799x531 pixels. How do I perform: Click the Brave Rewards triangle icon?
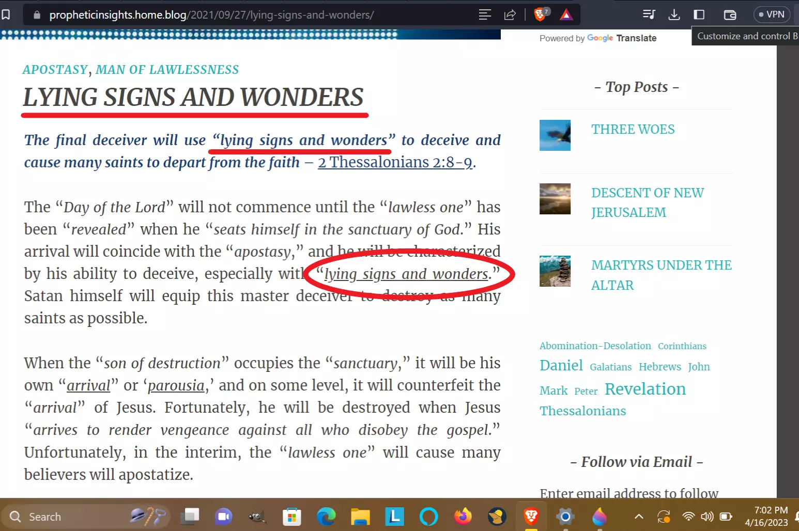(566, 14)
